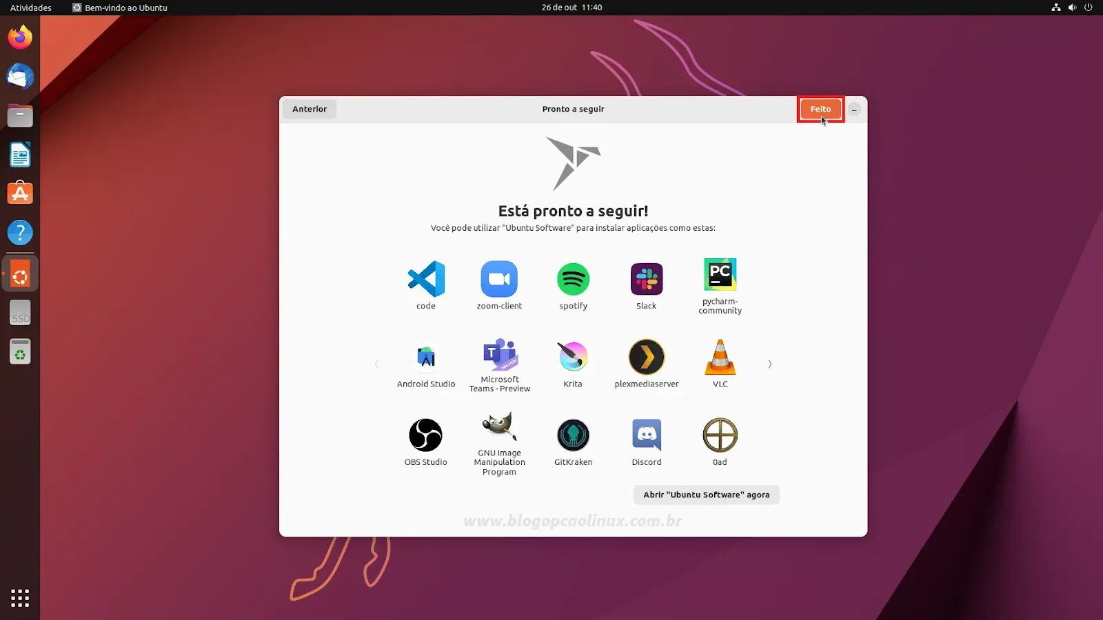Show previous apps with left chevron
This screenshot has height=620, width=1103.
(376, 364)
